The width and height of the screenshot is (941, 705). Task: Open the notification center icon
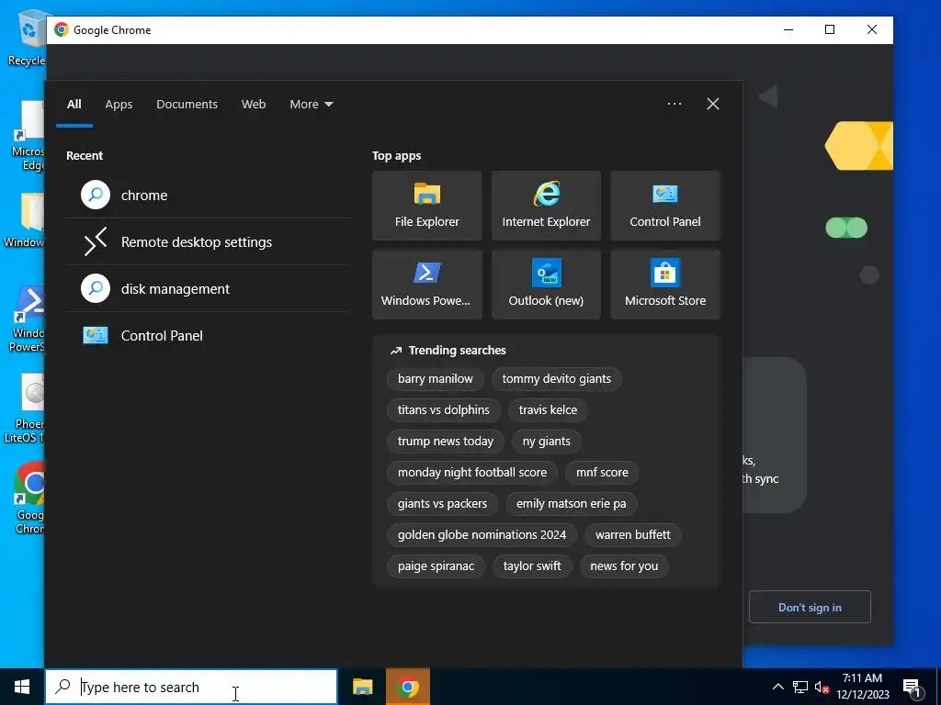tap(913, 688)
